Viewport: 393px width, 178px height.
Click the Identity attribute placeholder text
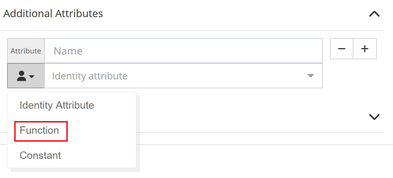[x=90, y=76]
